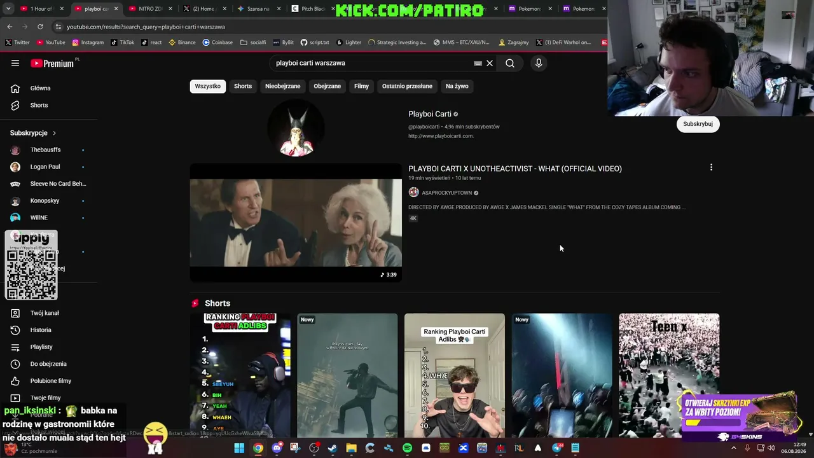The height and width of the screenshot is (458, 814).
Task: Open the 'socialfi' bookmark folder
Action: tap(253, 43)
